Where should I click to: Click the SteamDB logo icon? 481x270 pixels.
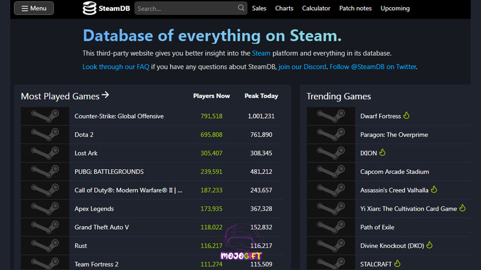coord(89,8)
